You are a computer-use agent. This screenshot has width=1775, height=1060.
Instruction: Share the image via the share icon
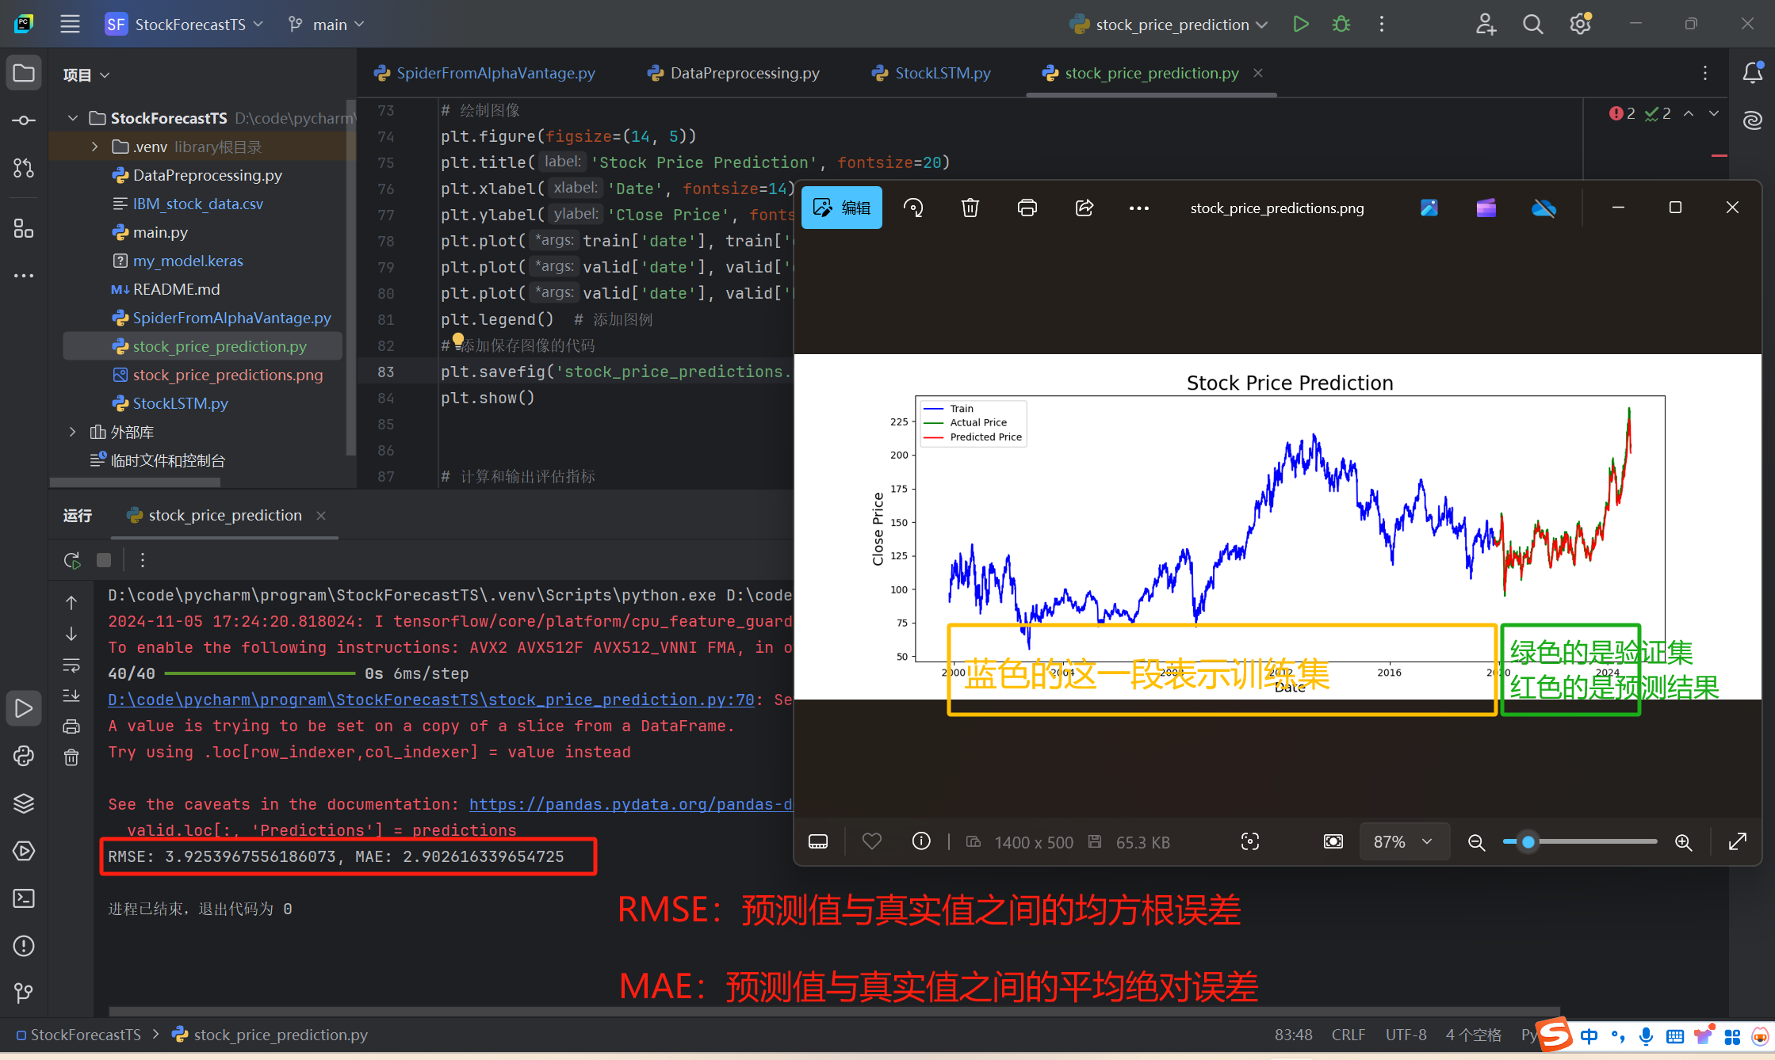click(x=1084, y=207)
